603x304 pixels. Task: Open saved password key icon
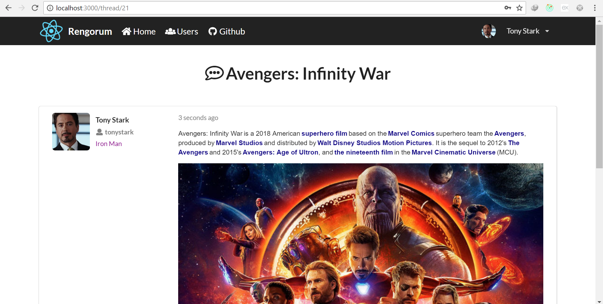click(x=508, y=8)
